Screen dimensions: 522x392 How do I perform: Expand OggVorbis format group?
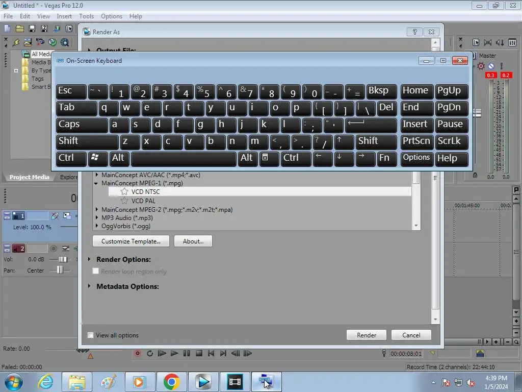[96, 226]
